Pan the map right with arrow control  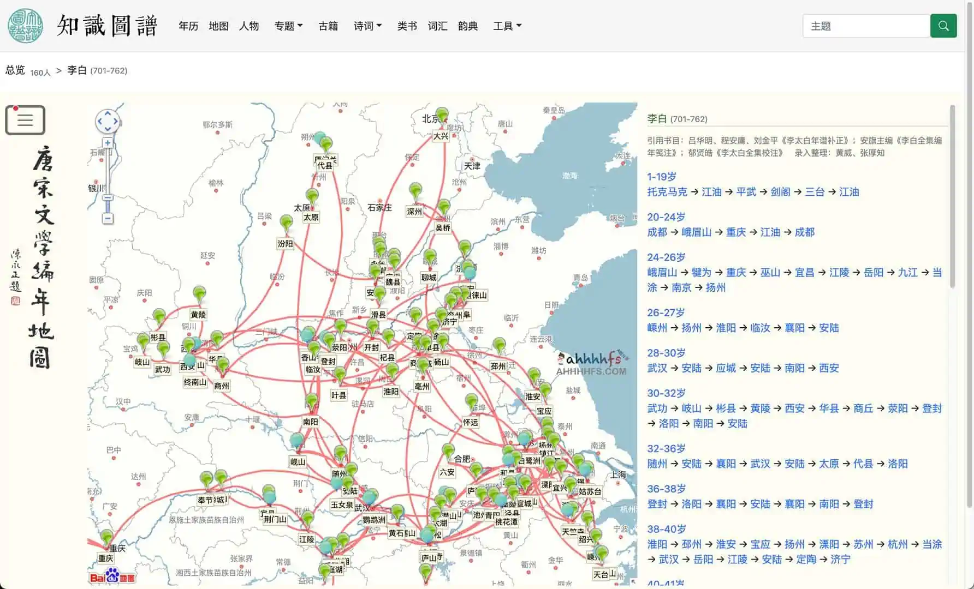pos(115,121)
